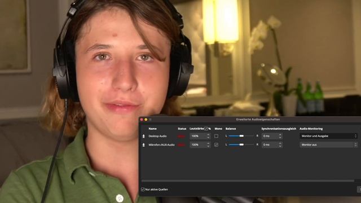This screenshot has width=361, height=203.
Task: Click the Desktop Audio sync offset stepper
Action: pos(280,136)
